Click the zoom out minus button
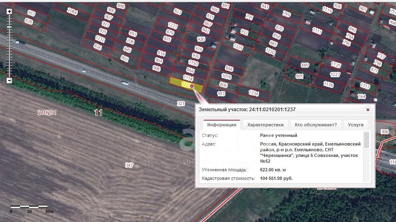 [9, 81]
